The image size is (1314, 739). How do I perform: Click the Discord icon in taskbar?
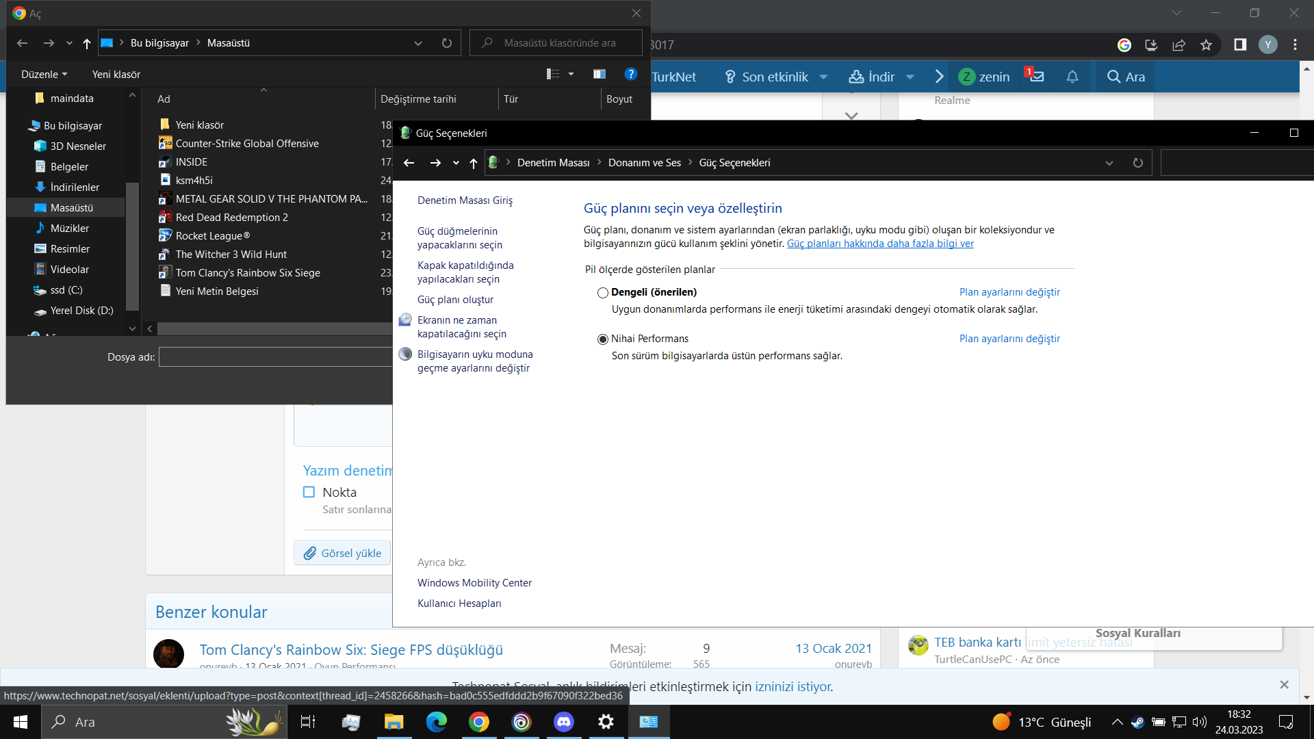pos(563,722)
